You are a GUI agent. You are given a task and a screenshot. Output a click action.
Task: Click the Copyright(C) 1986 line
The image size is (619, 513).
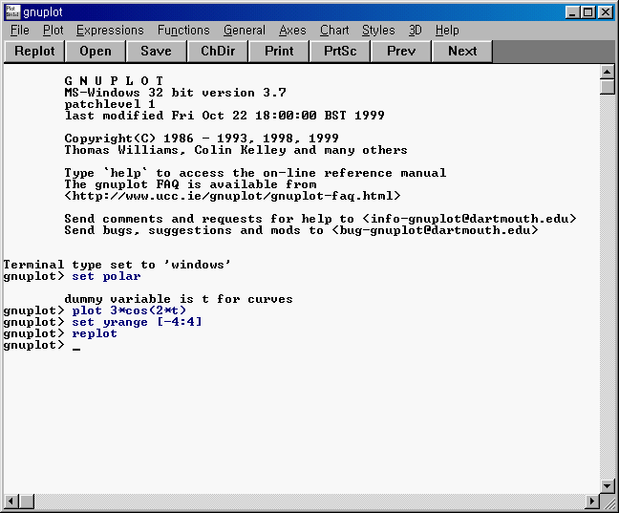coord(202,139)
